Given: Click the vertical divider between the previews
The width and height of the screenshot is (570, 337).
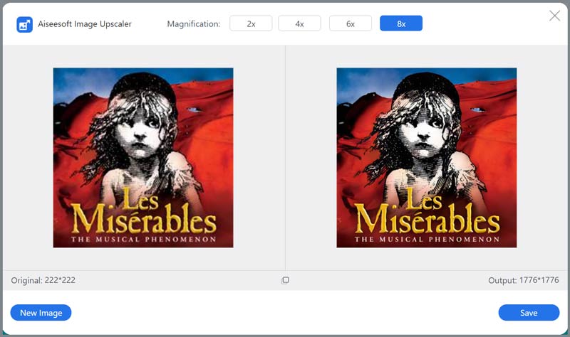Looking at the screenshot, I should tap(285, 157).
